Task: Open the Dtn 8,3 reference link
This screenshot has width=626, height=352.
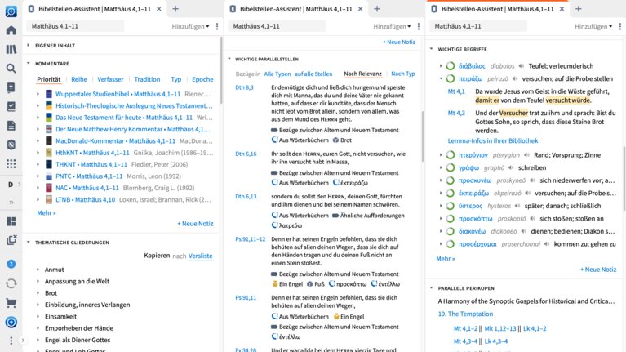Action: (244, 87)
